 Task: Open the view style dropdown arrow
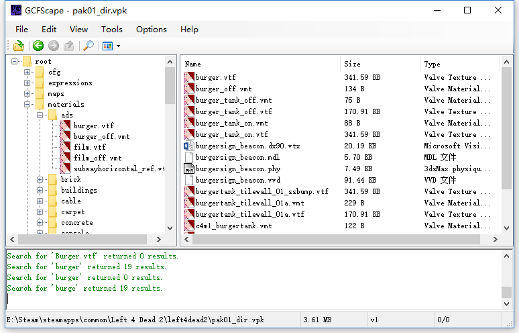118,46
